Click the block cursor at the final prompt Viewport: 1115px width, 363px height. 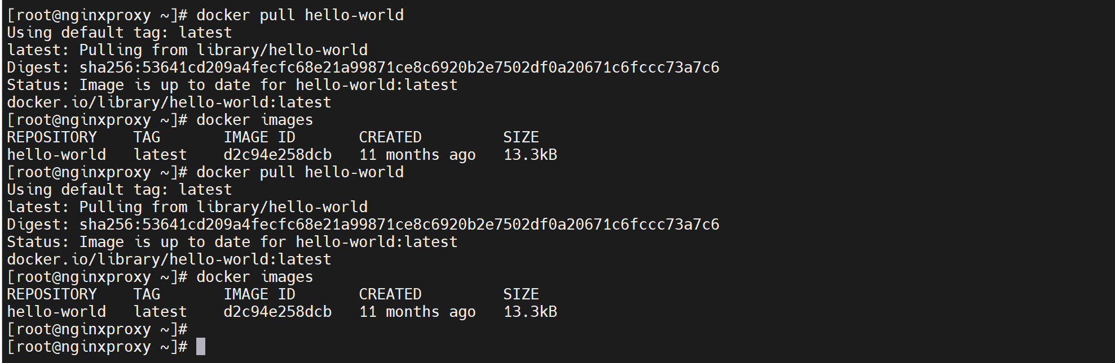pyautogui.click(x=200, y=347)
